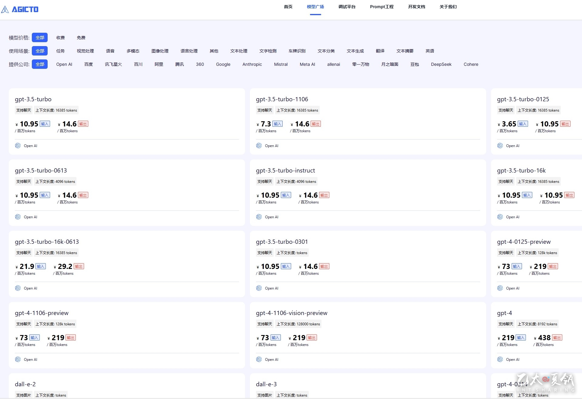Click OpenAI icon on gpt-4-1106-vision-preview card
This screenshot has width=582, height=399.
tap(259, 359)
